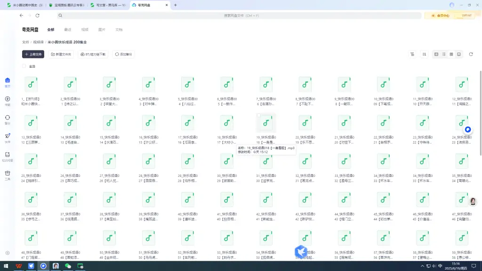Open the paper-plane share icon in sidebar
This screenshot has width=482, height=271.
[8, 136]
